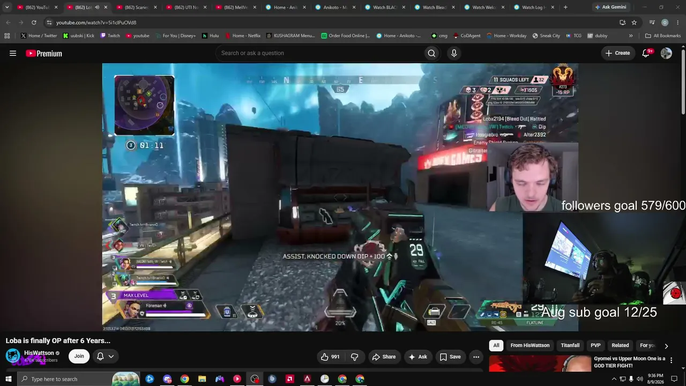Open the Home - Netflix bookmark
This screenshot has width=686, height=386.
click(242, 36)
